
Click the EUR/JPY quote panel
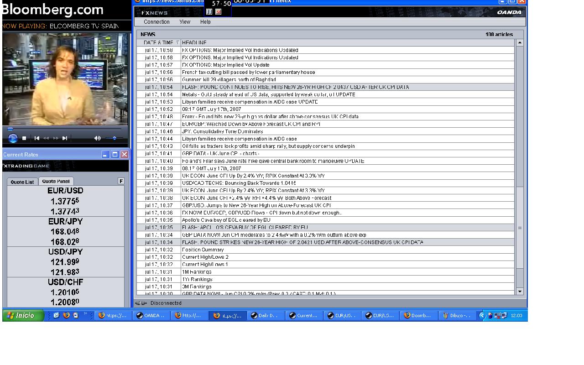(x=66, y=231)
